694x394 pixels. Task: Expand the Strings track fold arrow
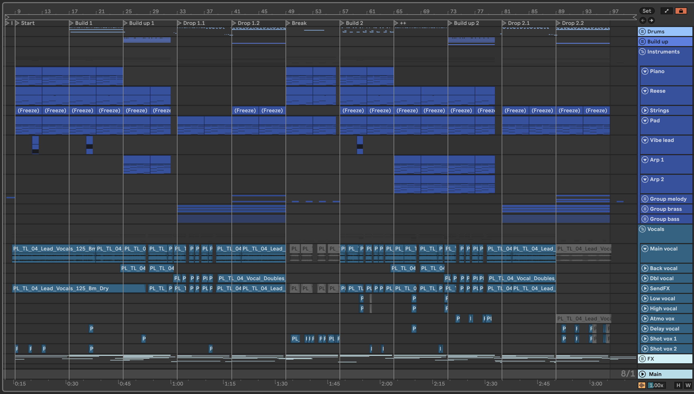(645, 111)
